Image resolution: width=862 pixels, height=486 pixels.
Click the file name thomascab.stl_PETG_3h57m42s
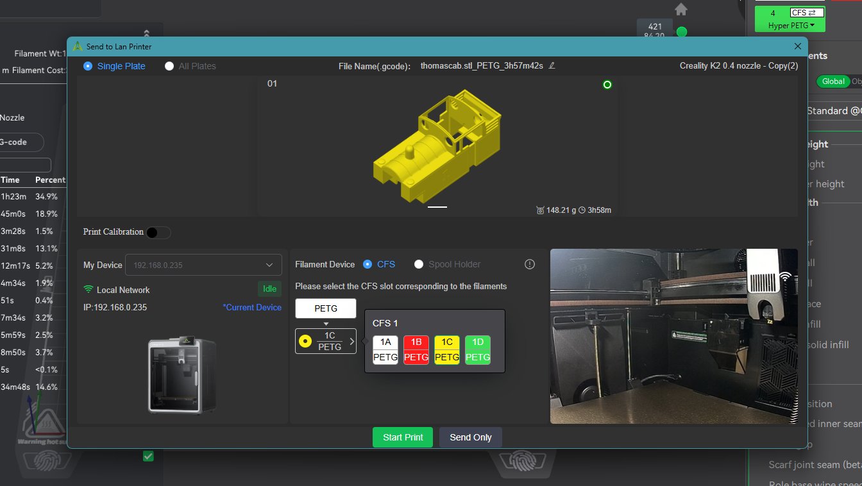(482, 66)
